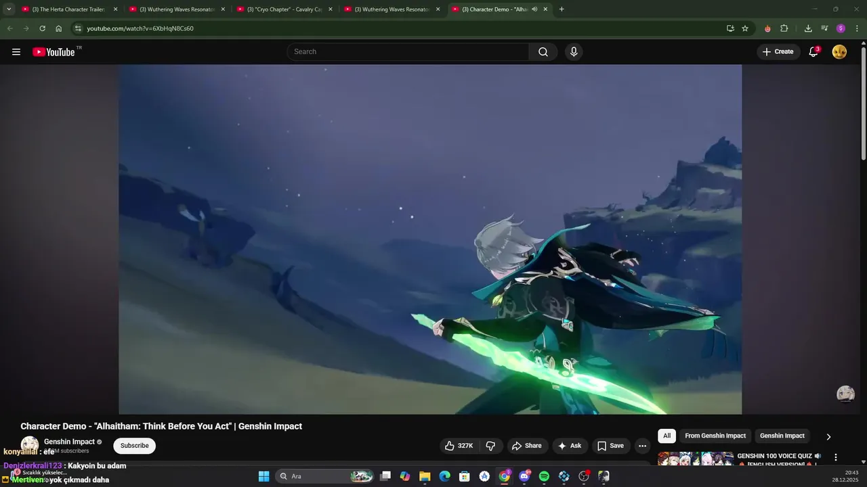Open File Explorer from the taskbar
This screenshot has height=487, width=867.
tap(425, 476)
